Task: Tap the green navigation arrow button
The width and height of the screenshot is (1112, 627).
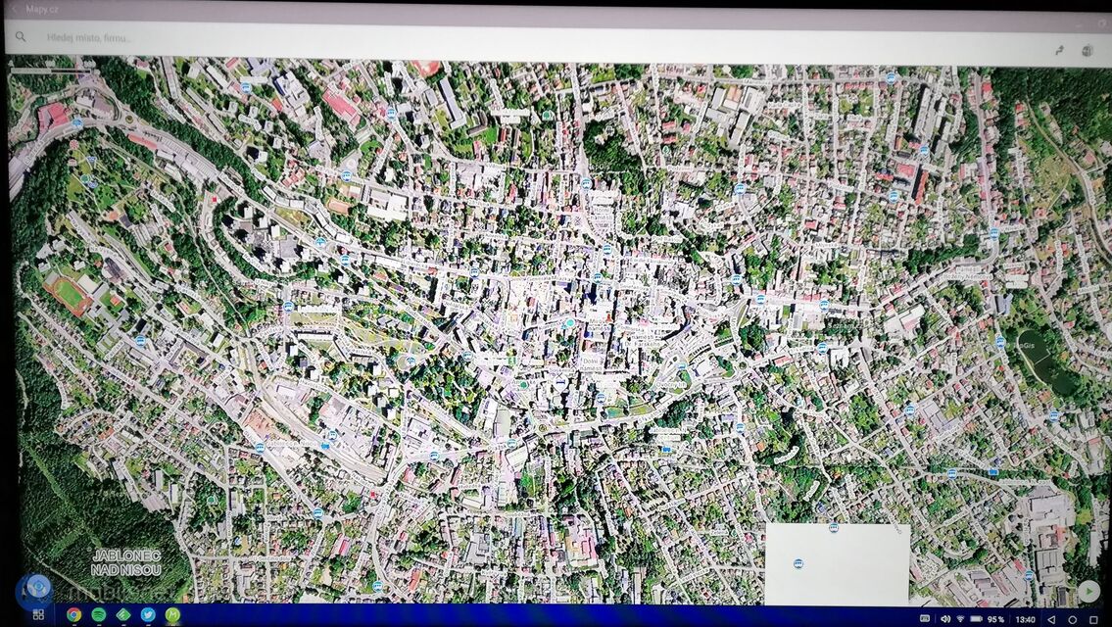Action: point(1088,591)
